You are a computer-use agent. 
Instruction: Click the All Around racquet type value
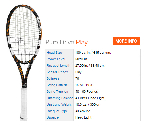click(83, 111)
